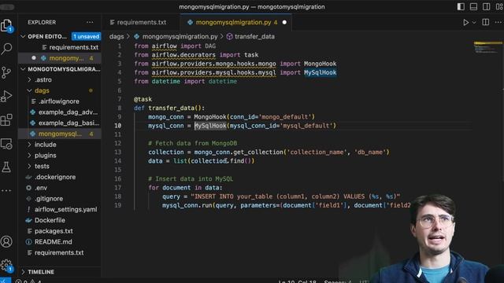Click '# Fetch data from MongoDB' comment
504x283 pixels.
click(192, 143)
